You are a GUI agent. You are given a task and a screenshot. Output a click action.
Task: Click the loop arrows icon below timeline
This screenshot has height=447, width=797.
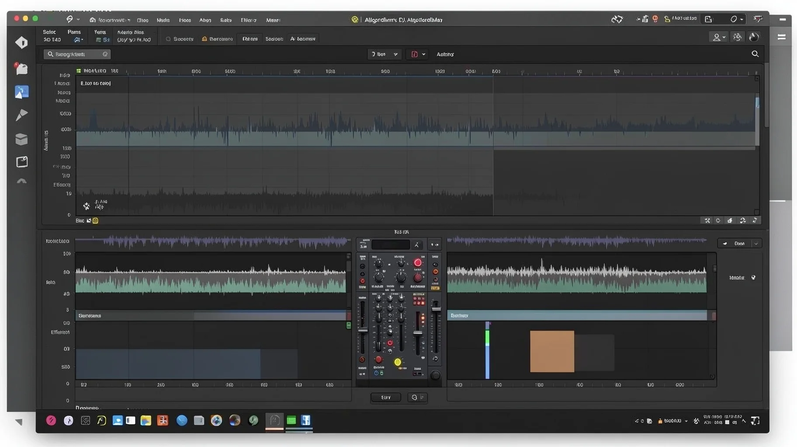(743, 220)
